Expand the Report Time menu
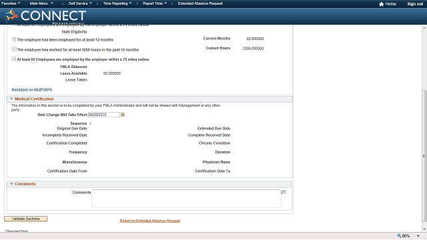The height and width of the screenshot is (240, 427). click(x=155, y=3)
